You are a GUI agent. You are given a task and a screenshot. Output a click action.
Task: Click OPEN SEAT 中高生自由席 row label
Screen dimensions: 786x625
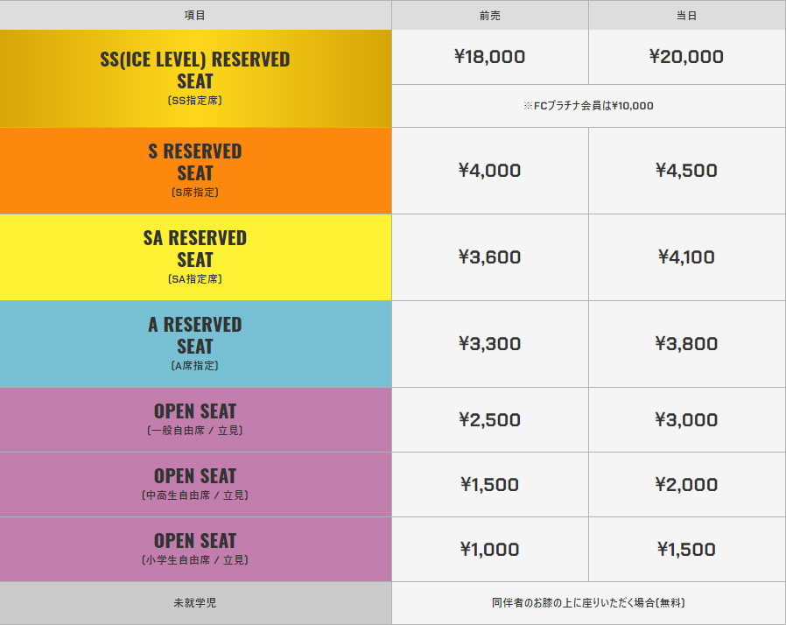195,485
